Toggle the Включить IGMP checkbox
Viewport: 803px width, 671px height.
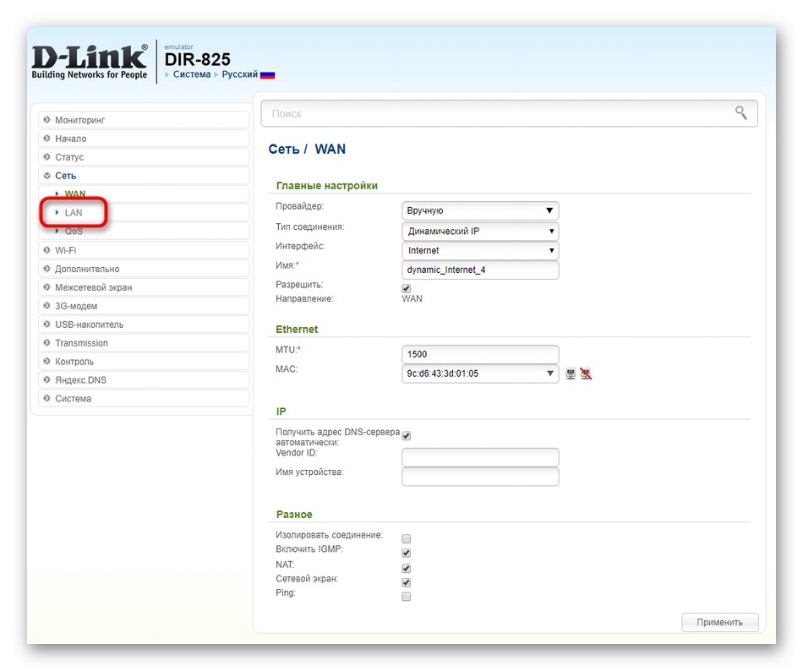[x=406, y=553]
